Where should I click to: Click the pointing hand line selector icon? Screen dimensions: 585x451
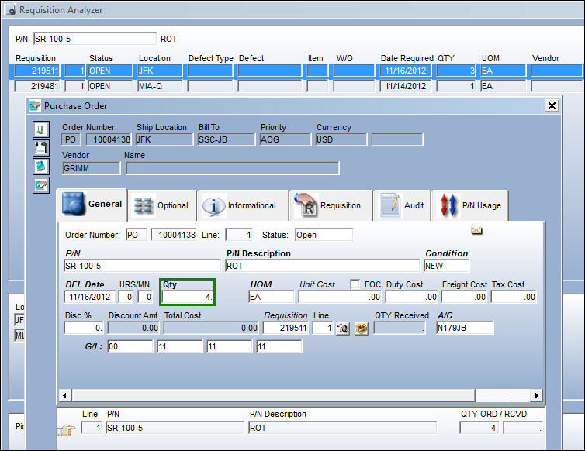67,430
